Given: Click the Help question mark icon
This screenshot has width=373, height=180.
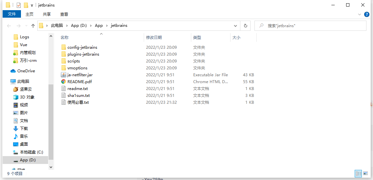Looking at the screenshot, I should click(x=367, y=14).
